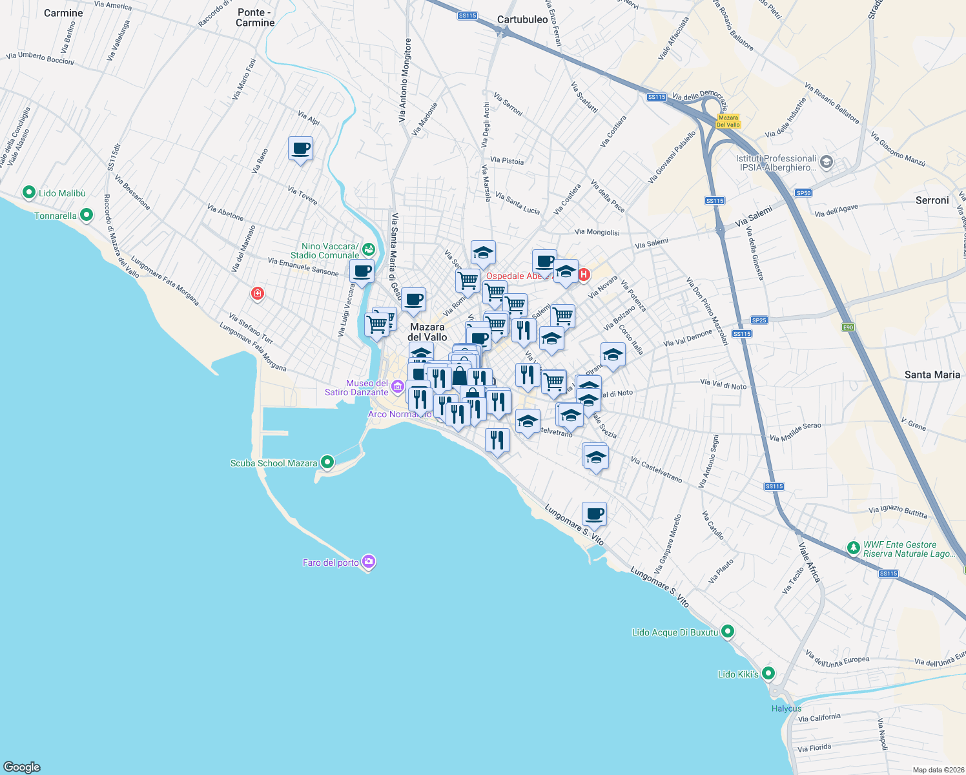The height and width of the screenshot is (775, 966).
Task: Click the Via Santa Lucia label
Action: [517, 203]
